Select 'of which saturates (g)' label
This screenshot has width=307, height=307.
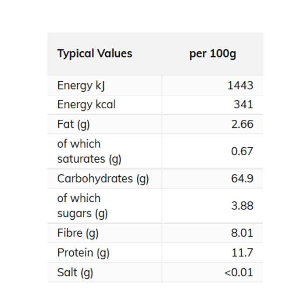point(89,151)
